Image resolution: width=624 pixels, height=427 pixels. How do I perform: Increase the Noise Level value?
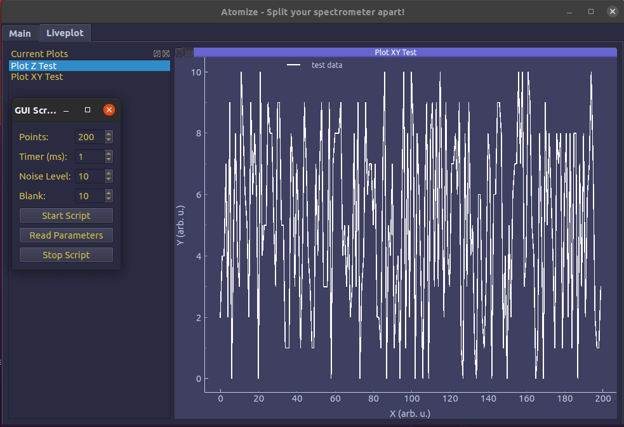(109, 173)
